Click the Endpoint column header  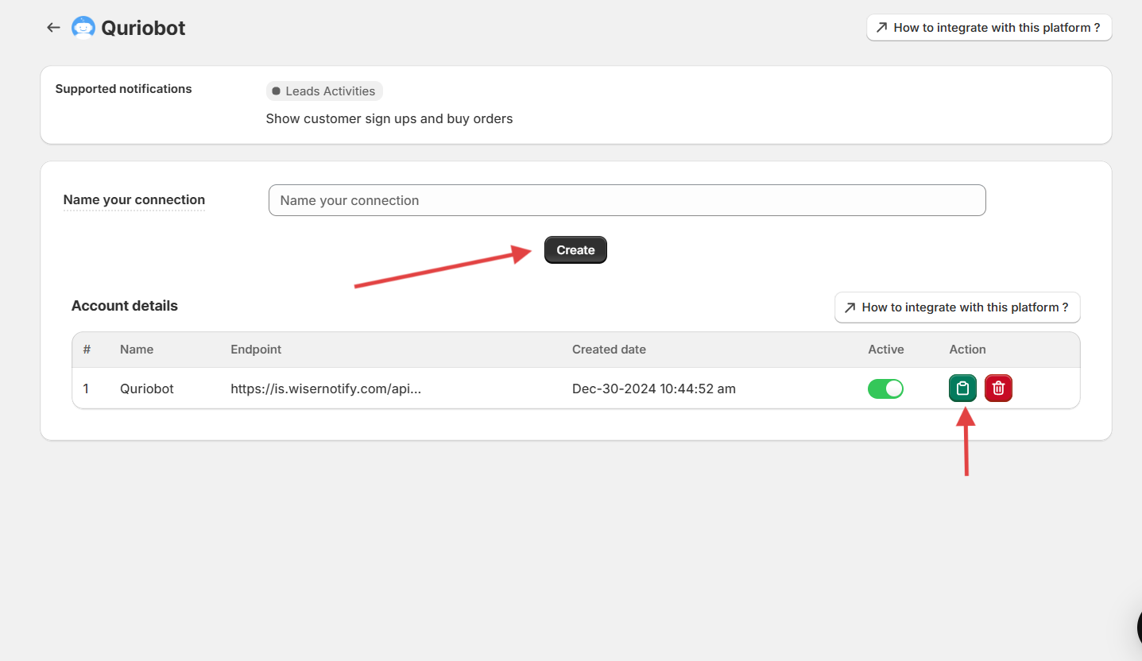point(256,350)
